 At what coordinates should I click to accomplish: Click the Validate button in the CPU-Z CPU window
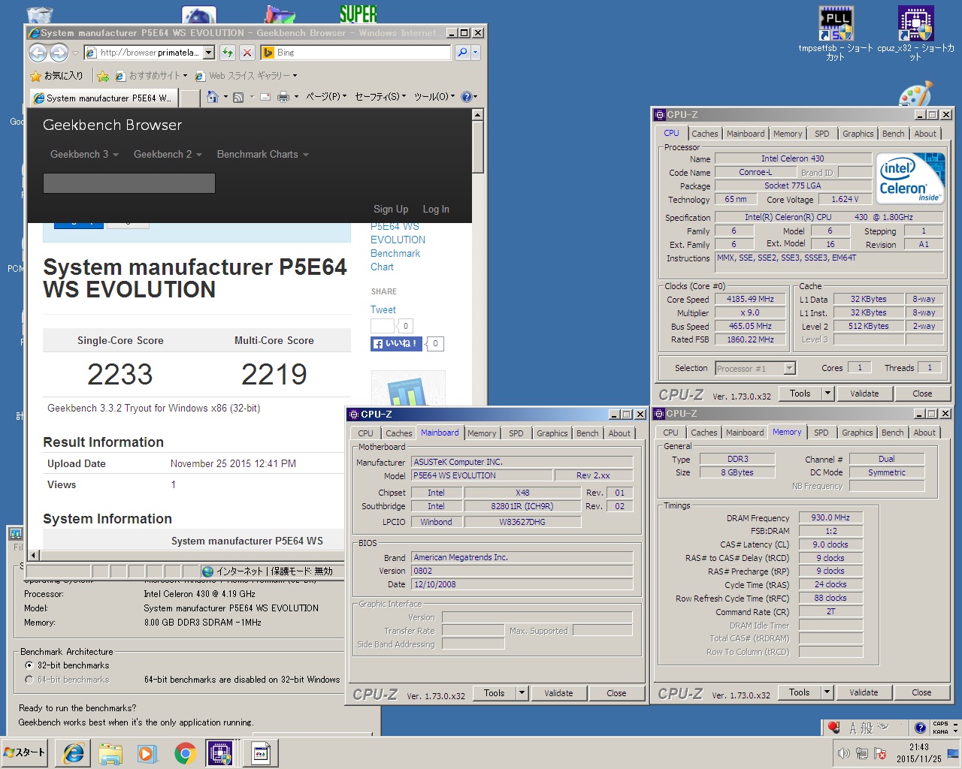[864, 394]
